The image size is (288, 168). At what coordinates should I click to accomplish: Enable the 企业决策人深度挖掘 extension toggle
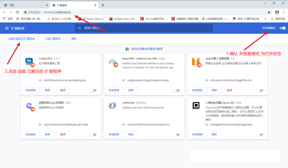[260, 91]
